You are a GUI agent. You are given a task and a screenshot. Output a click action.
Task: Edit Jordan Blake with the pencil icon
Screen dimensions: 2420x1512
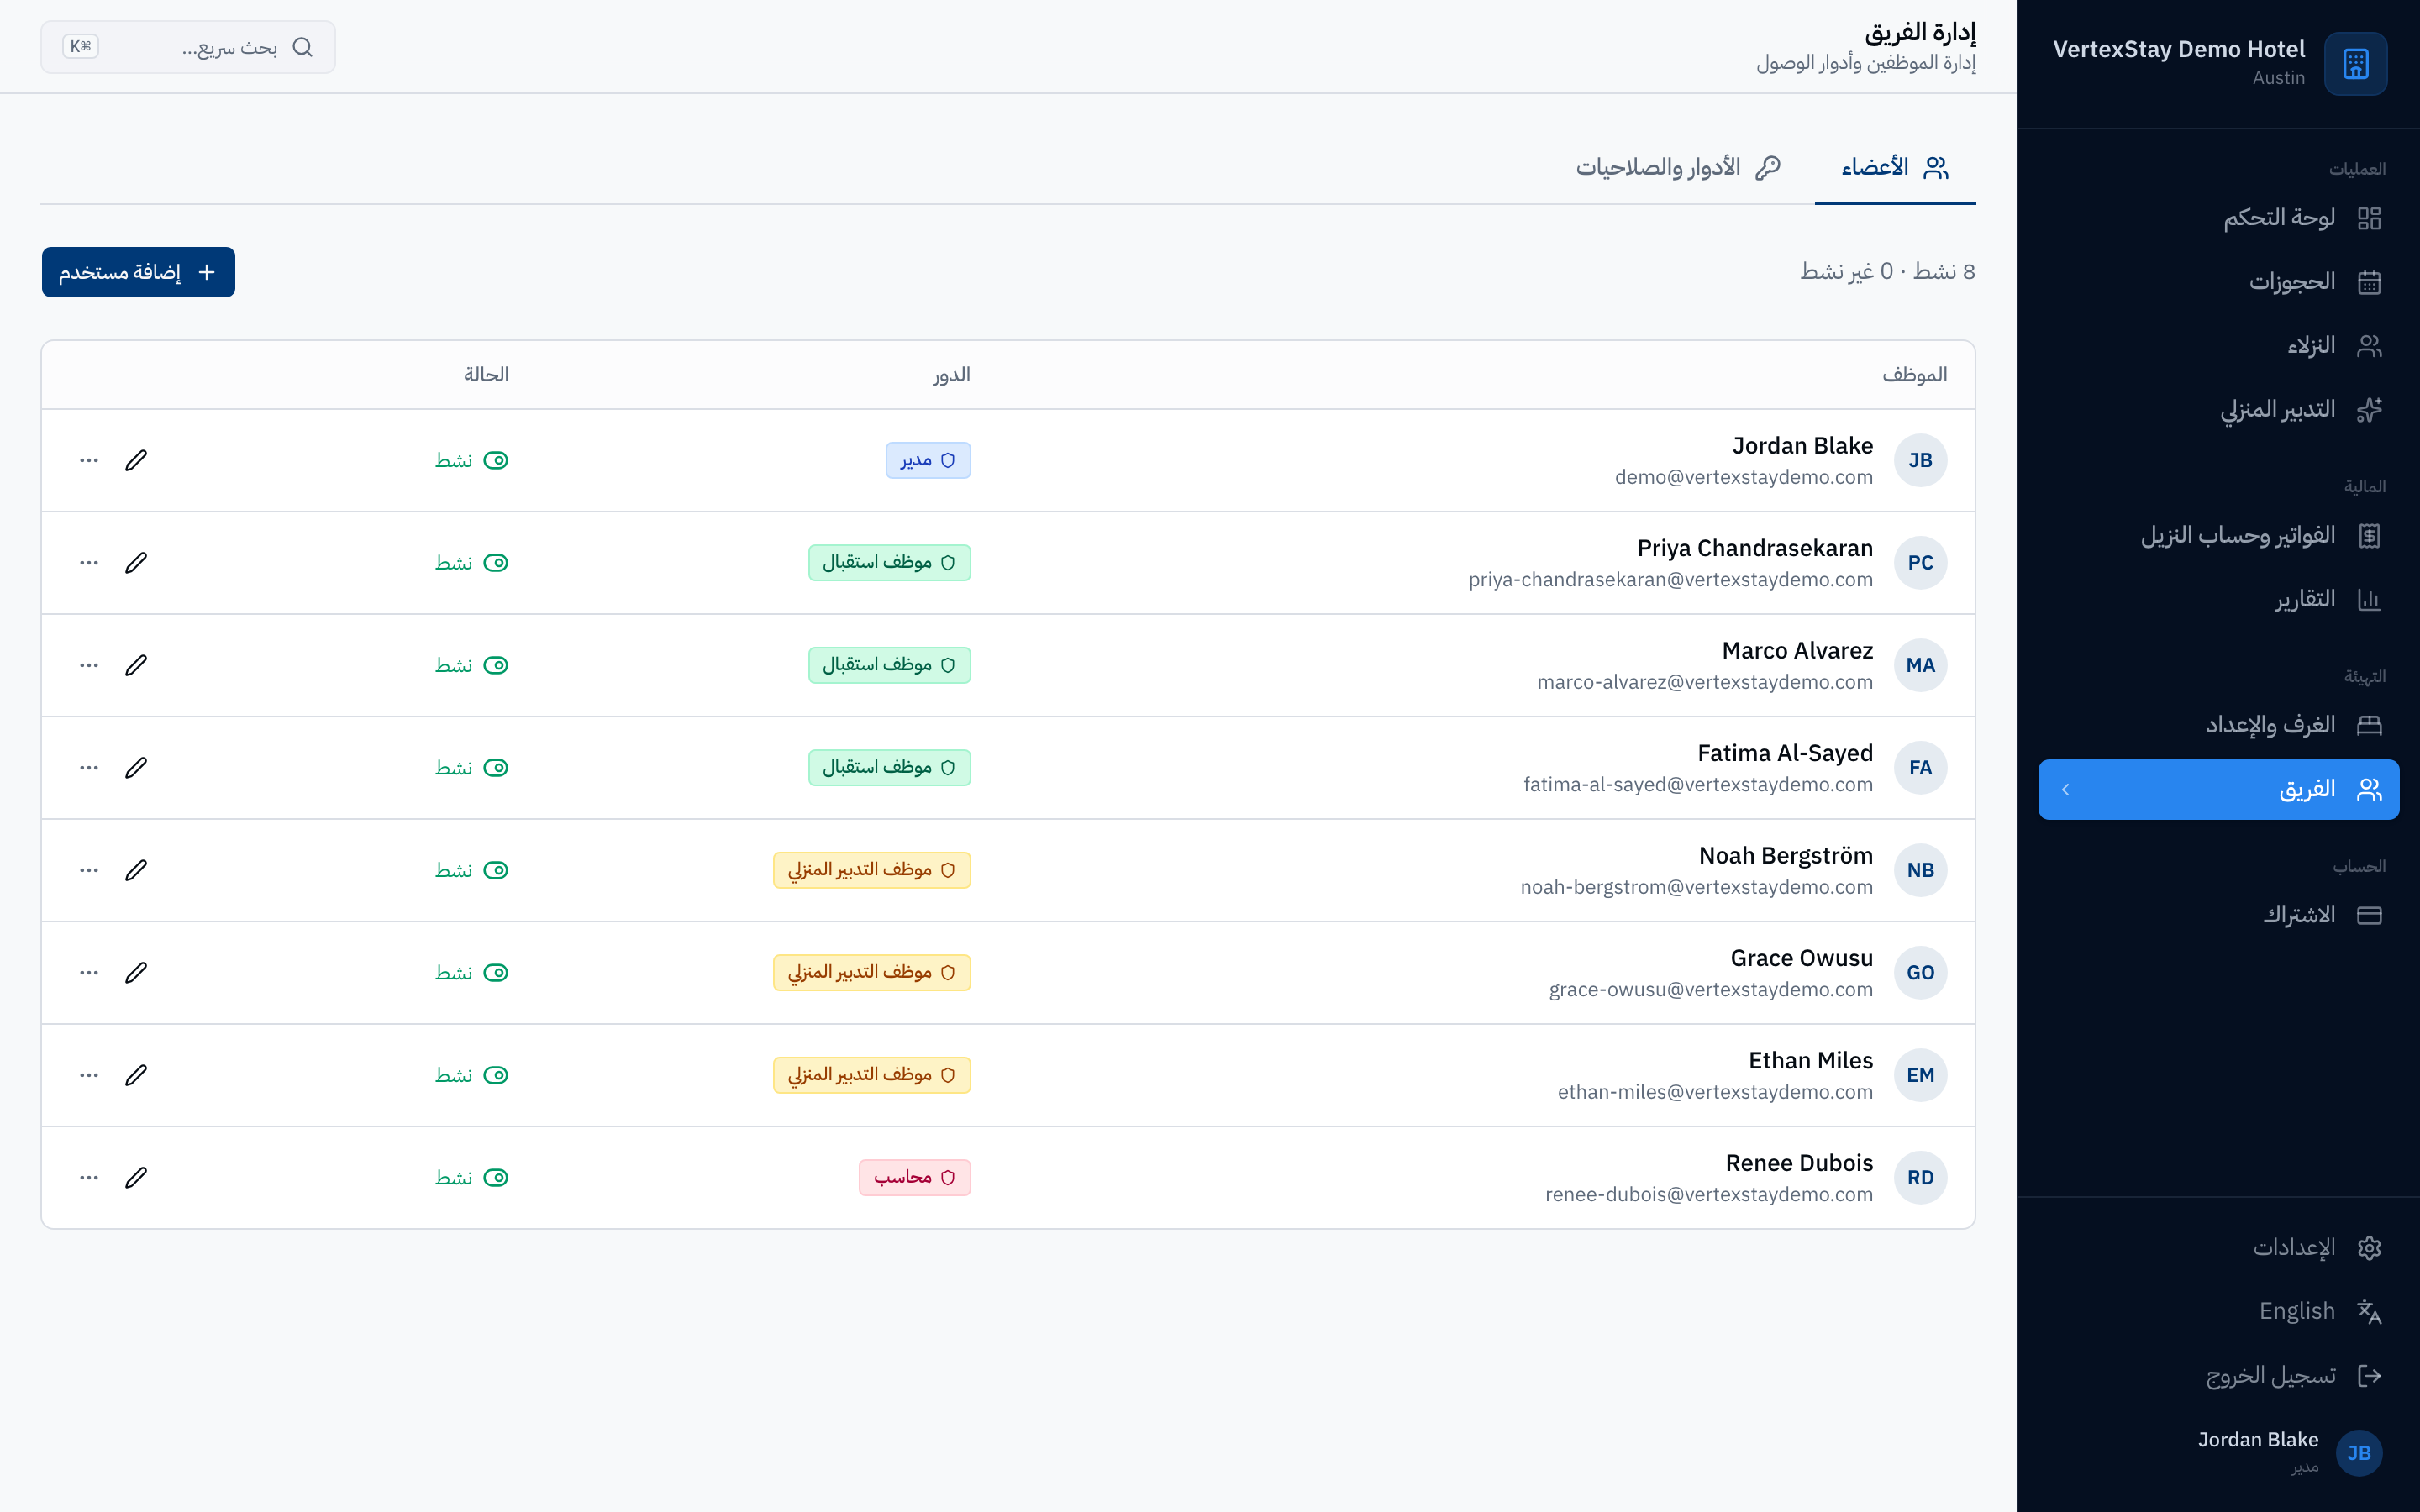136,460
